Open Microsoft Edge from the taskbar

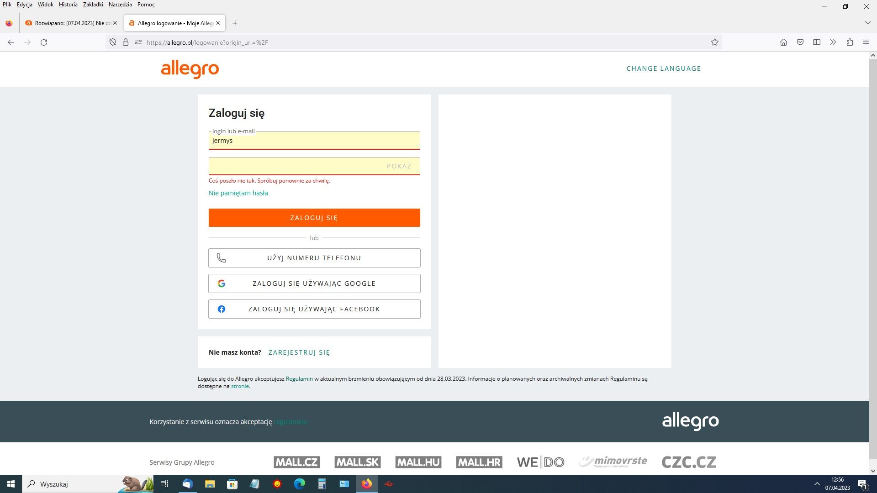(x=299, y=484)
